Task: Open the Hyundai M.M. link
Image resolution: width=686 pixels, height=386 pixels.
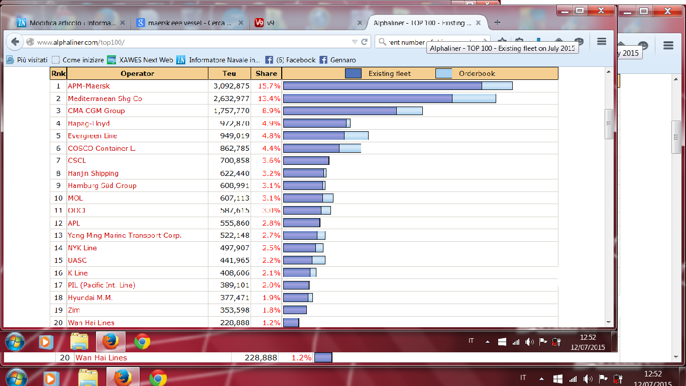Action: point(90,298)
